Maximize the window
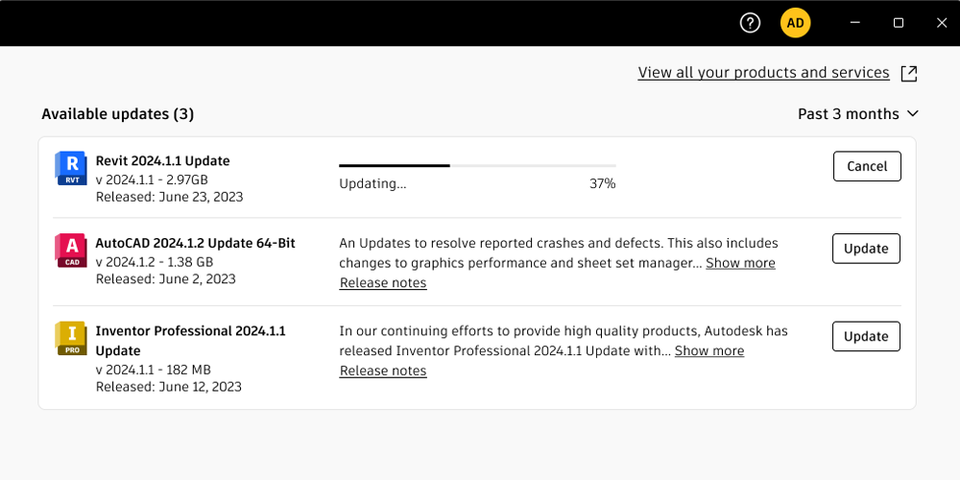 pos(899,23)
